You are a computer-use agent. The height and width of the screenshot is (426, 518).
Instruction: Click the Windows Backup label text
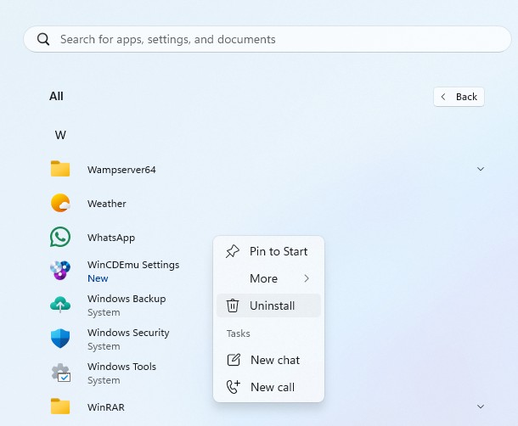coord(127,299)
